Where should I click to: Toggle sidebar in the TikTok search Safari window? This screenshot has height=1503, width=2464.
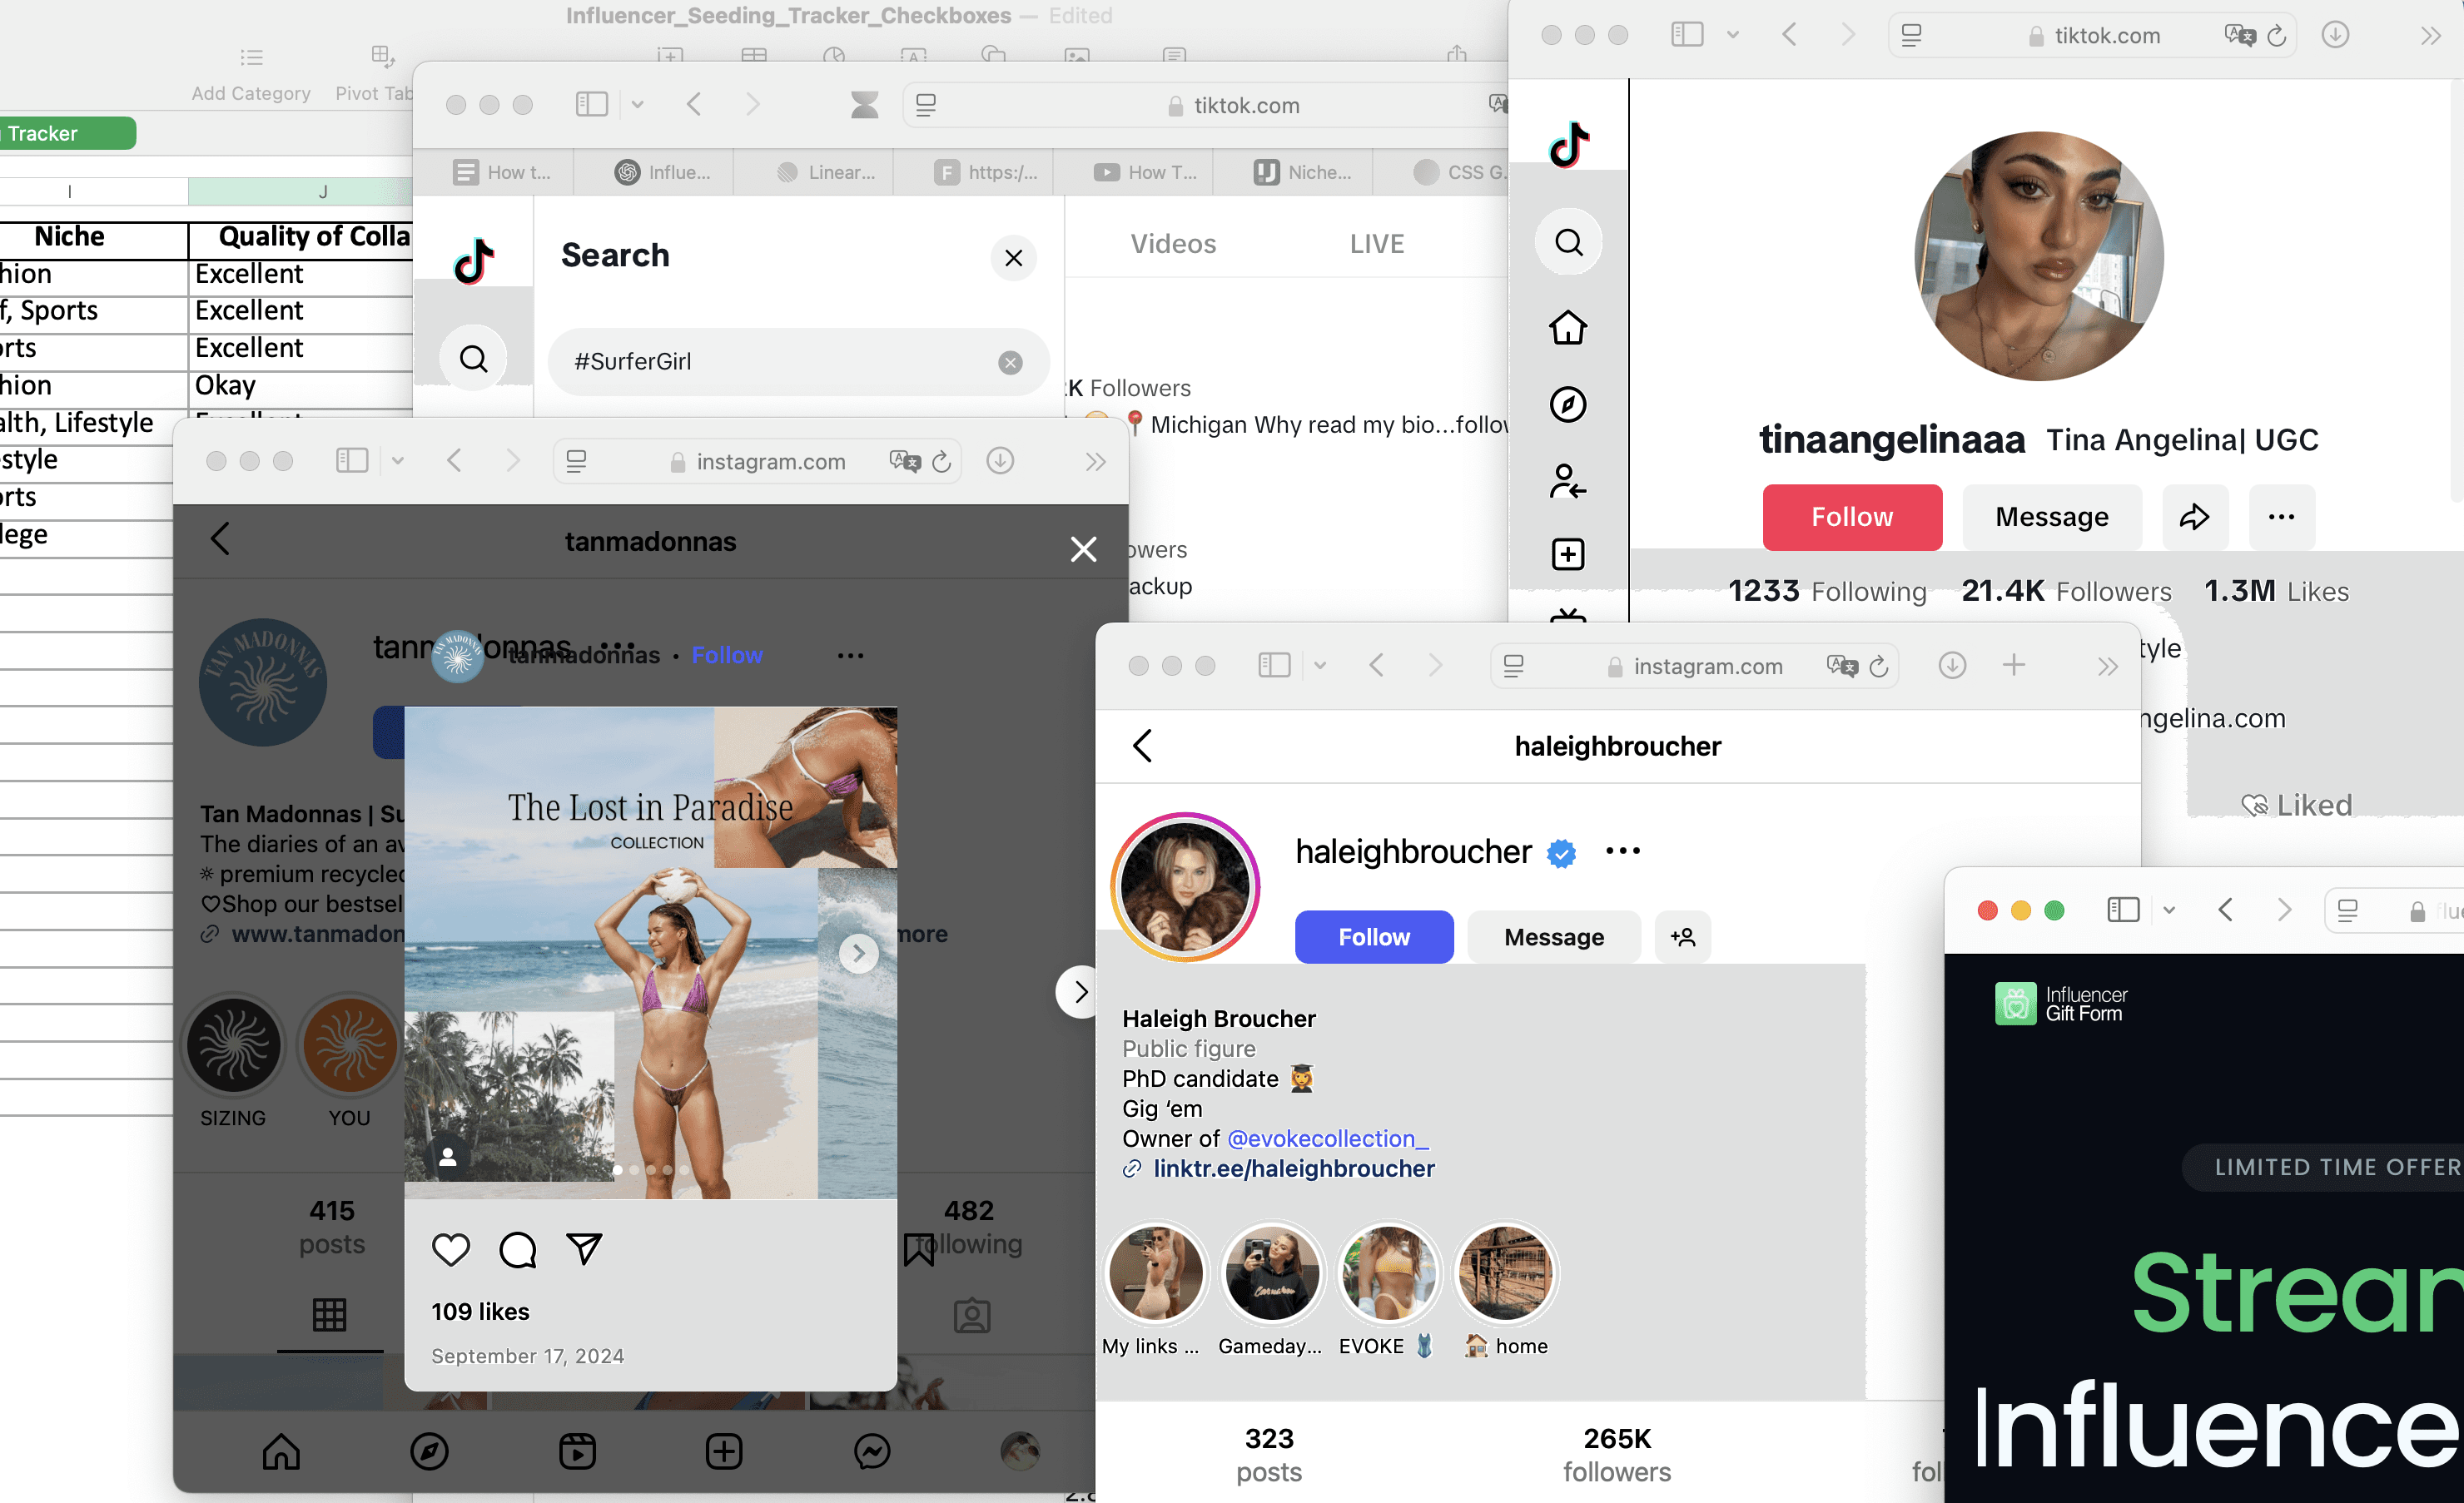point(592,104)
